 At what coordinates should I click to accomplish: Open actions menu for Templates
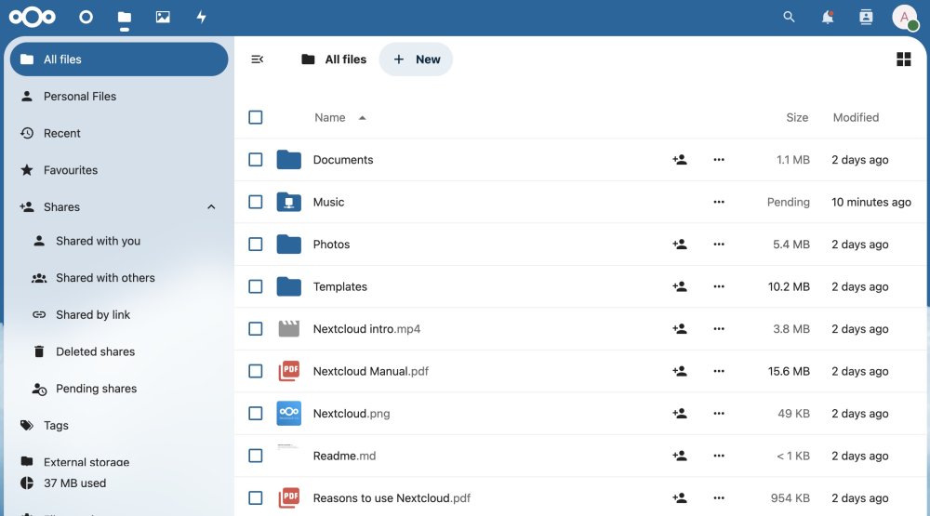point(719,286)
